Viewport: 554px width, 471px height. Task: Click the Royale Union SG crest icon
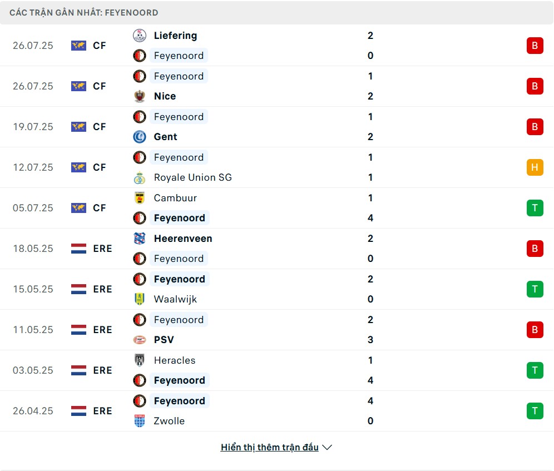click(x=140, y=177)
